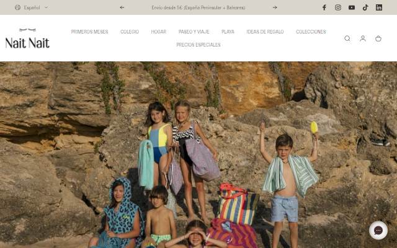Open the Instagram profile icon

pyautogui.click(x=338, y=7)
